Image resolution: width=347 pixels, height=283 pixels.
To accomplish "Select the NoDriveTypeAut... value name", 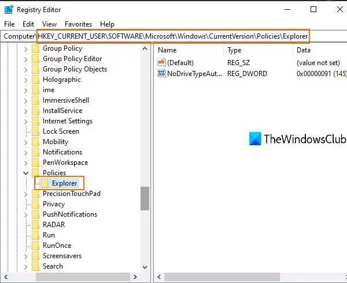I will point(194,73).
